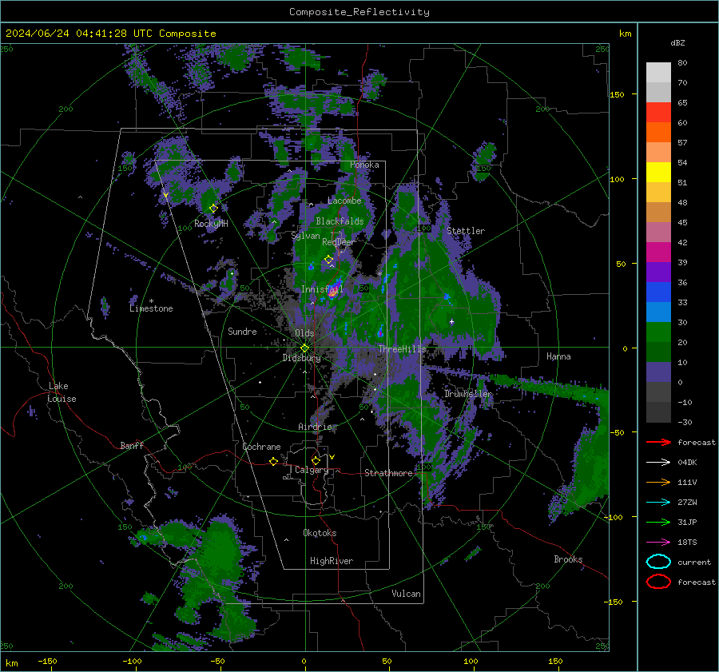Click the bright yellow 51–54 dBZ swatch

(x=658, y=172)
